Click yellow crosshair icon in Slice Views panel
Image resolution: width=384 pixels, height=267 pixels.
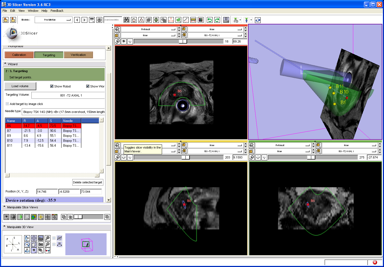click(41, 217)
